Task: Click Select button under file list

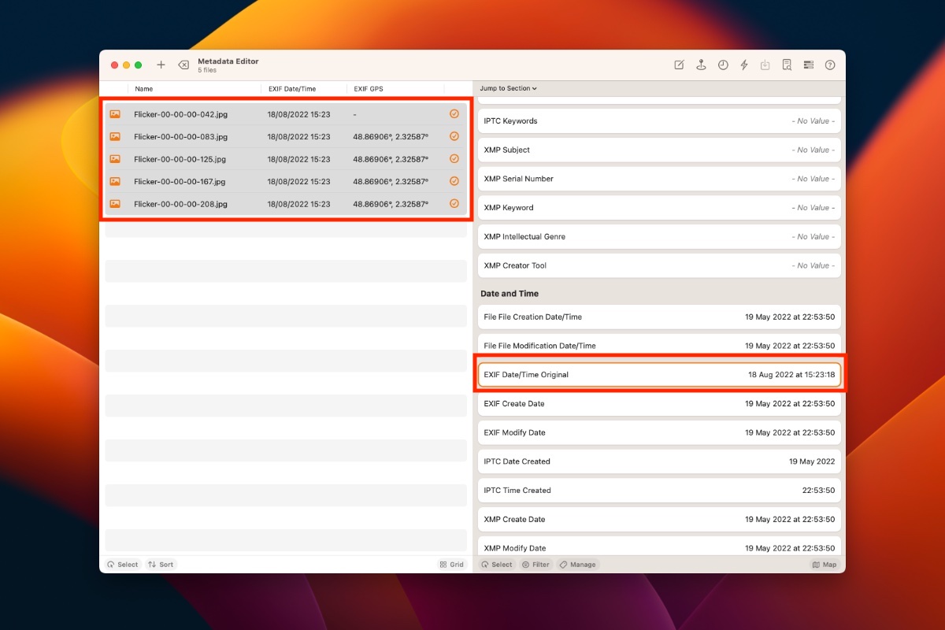Action: point(122,565)
